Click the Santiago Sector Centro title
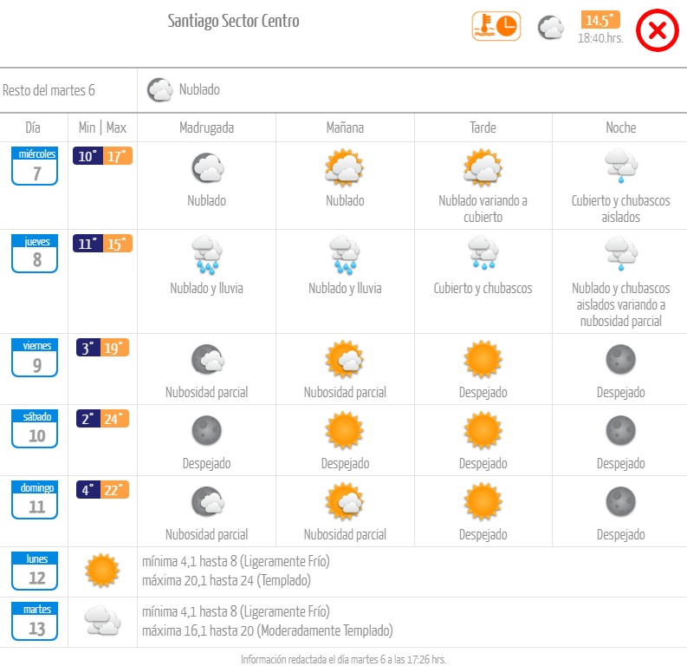The image size is (687, 666). pos(234,21)
